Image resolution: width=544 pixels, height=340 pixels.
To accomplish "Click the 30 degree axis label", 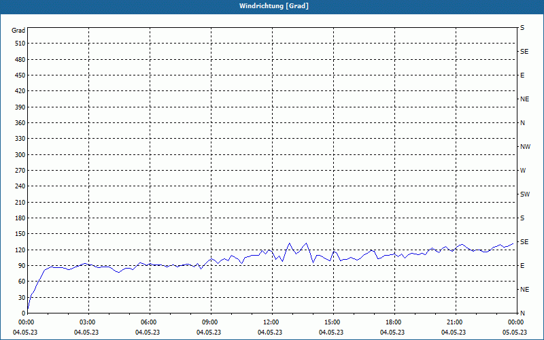I will tap(22, 297).
